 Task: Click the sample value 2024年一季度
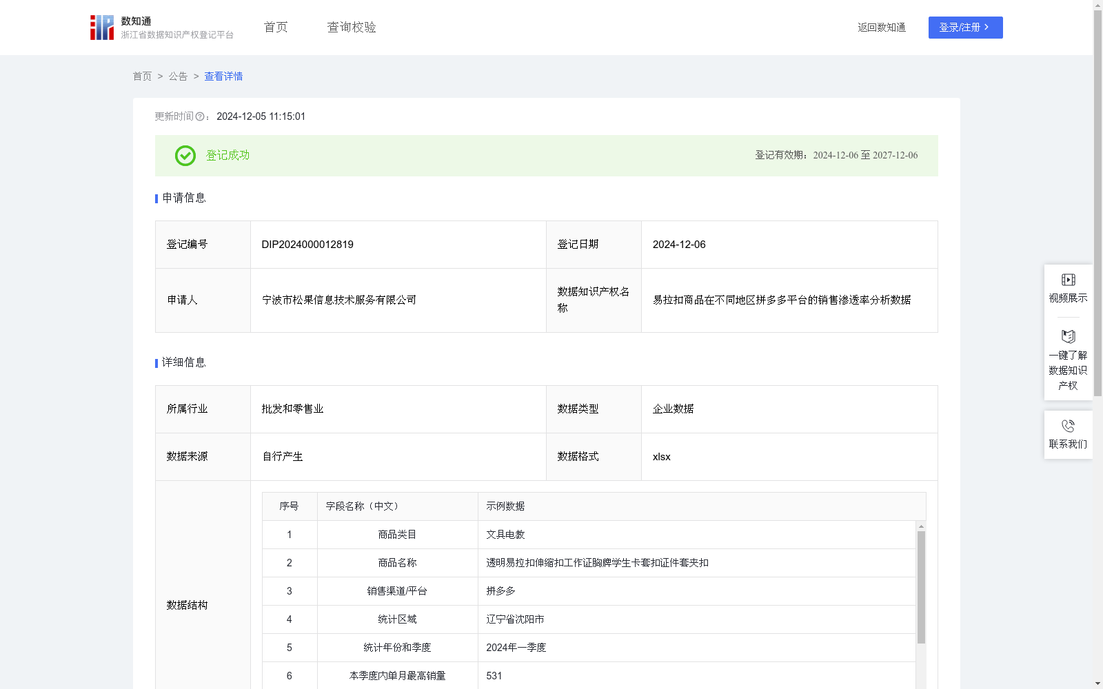(x=516, y=648)
